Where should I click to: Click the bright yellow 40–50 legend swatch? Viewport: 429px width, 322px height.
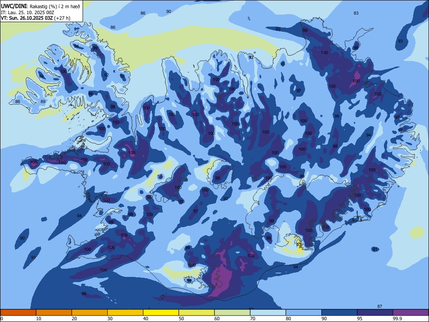click(x=161, y=313)
